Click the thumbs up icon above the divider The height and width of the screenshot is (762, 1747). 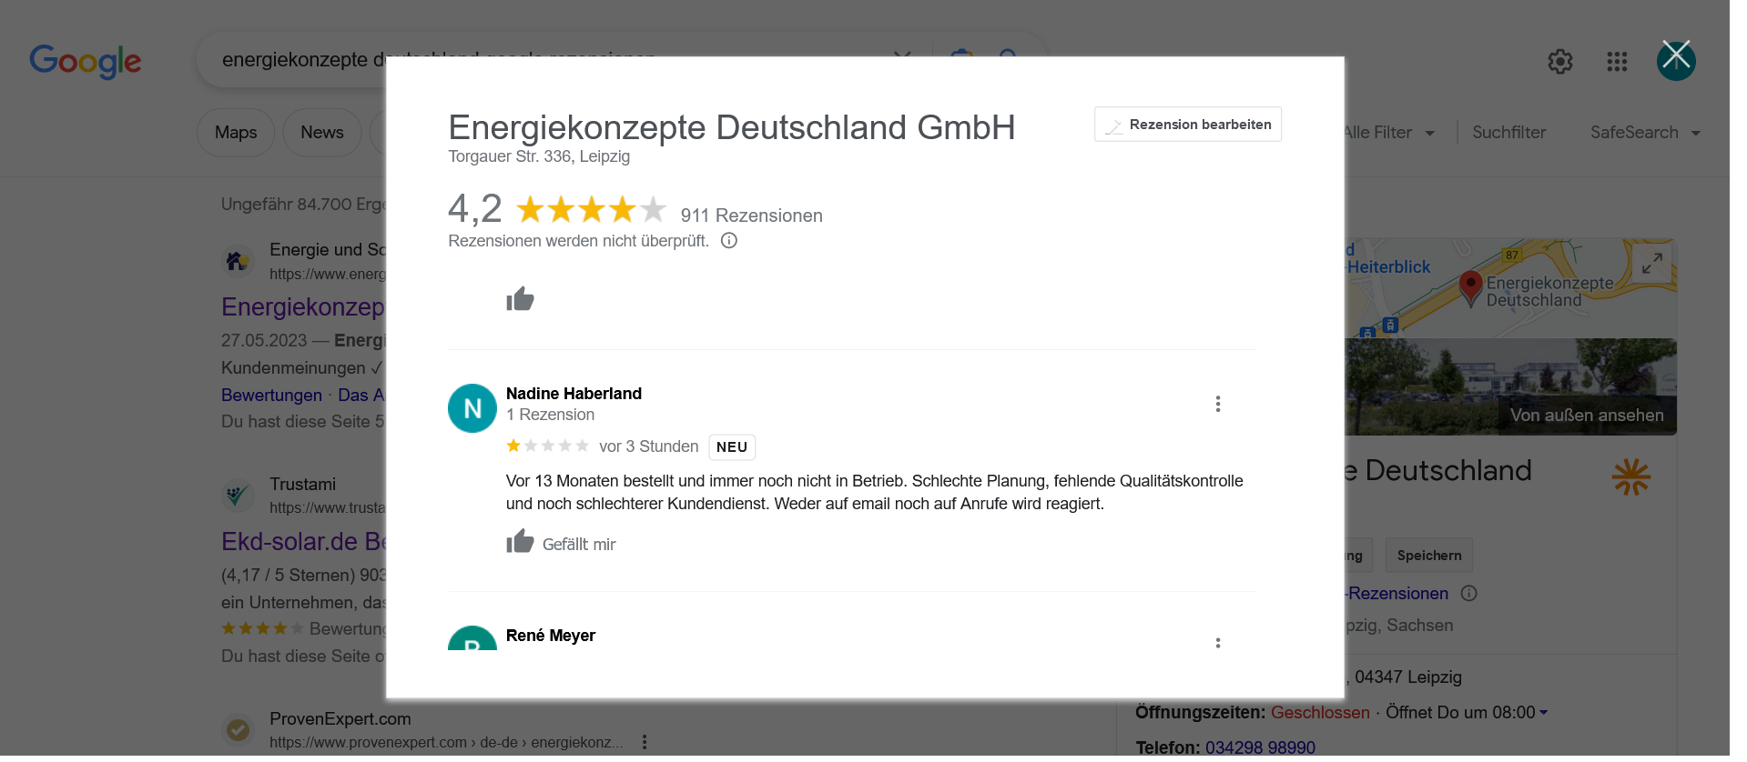click(x=520, y=299)
